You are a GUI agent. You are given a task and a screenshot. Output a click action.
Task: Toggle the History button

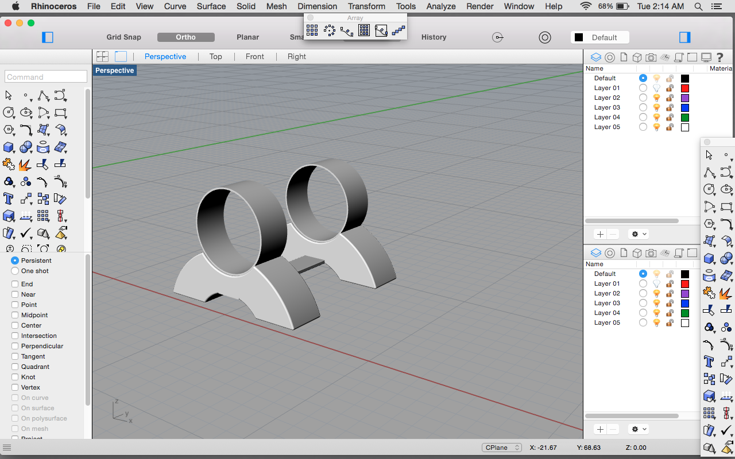pyautogui.click(x=434, y=37)
